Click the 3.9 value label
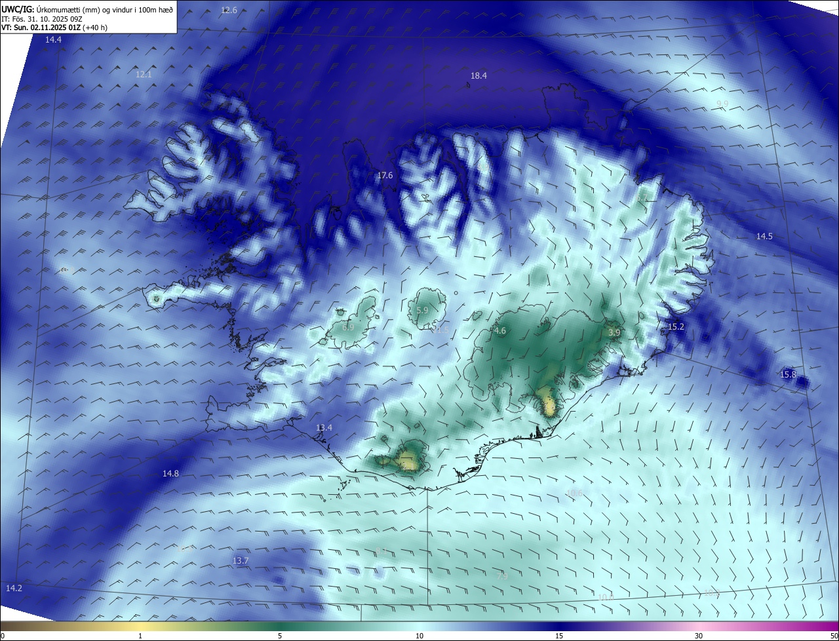The width and height of the screenshot is (839, 641). click(614, 334)
